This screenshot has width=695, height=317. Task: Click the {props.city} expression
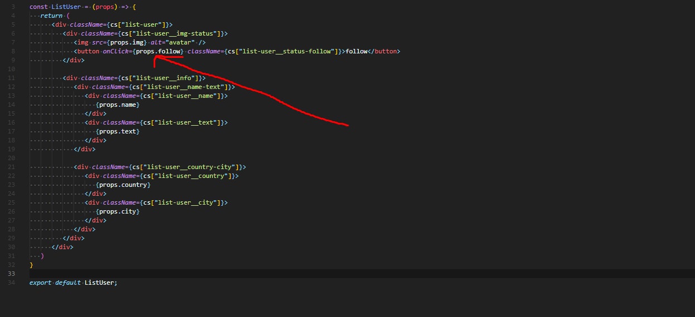tap(117, 211)
